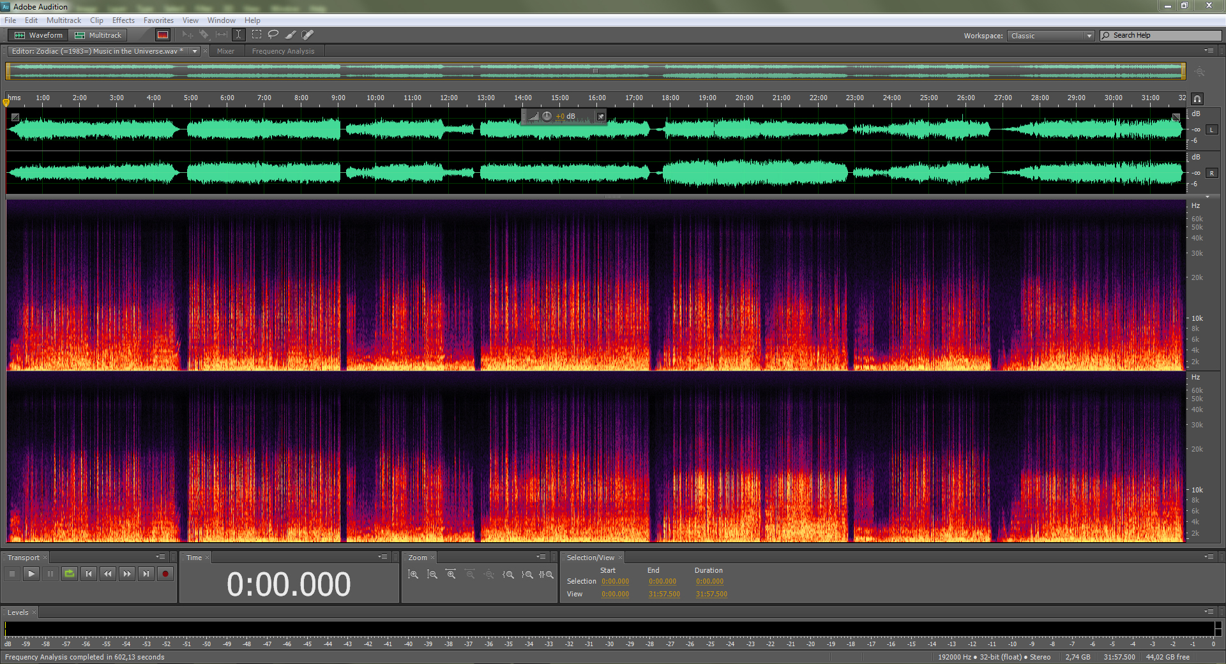Screen dimensions: 1226x664
Task: Toggle the right channel R button
Action: point(1211,173)
